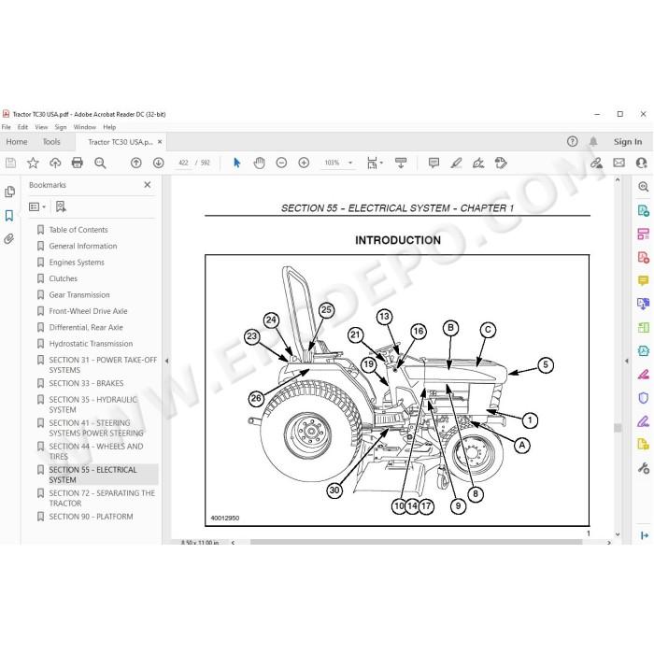Go to previous page arrow
This screenshot has width=654, height=654.
point(136,163)
